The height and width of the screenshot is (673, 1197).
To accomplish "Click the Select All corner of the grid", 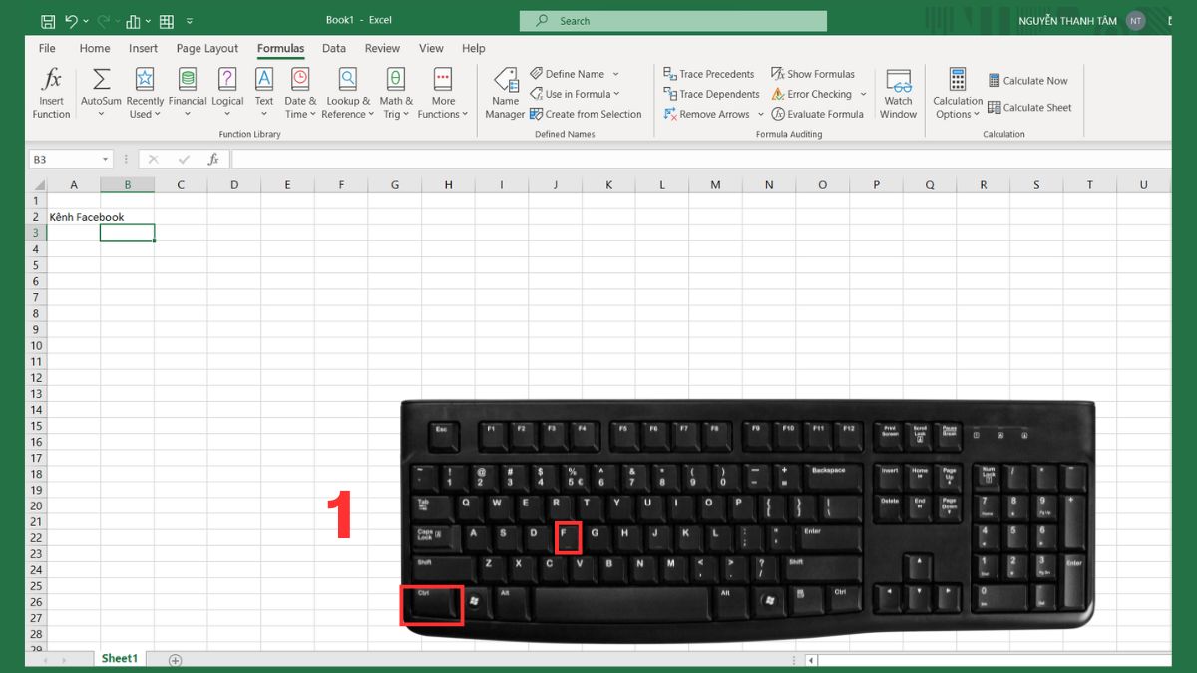I will pos(37,184).
